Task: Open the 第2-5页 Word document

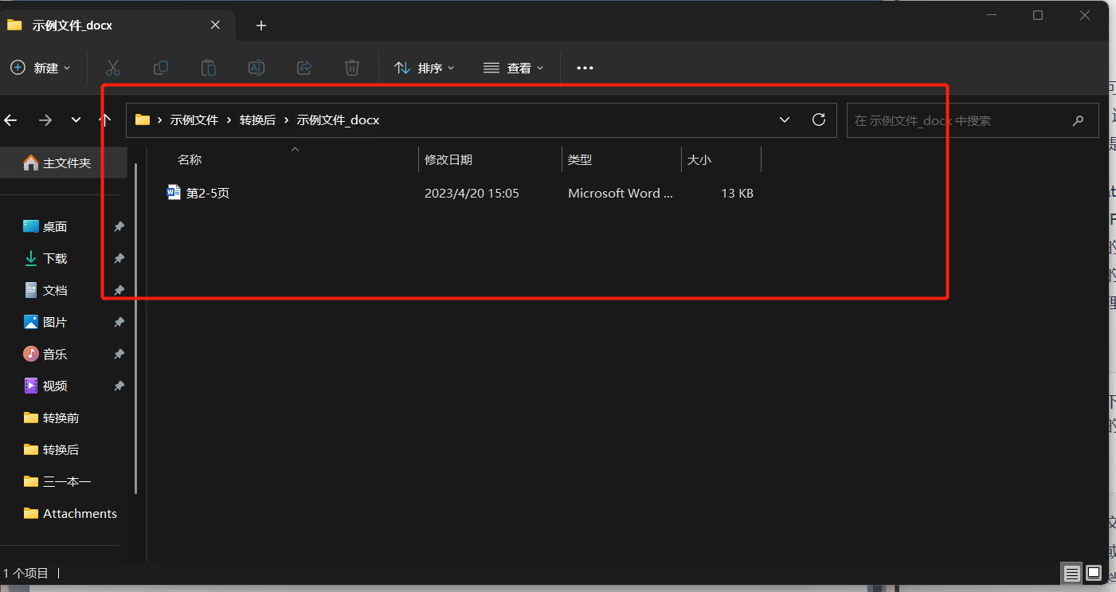Action: [x=207, y=192]
